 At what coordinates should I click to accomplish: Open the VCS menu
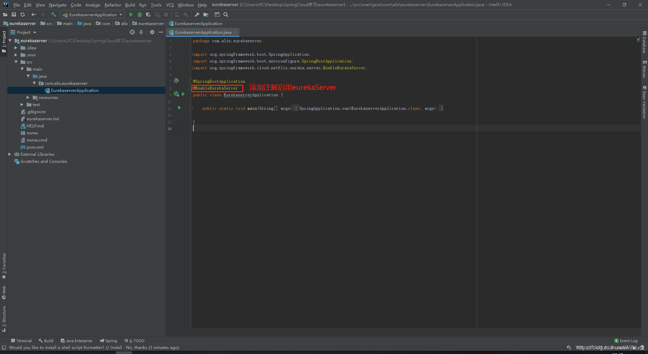click(170, 5)
